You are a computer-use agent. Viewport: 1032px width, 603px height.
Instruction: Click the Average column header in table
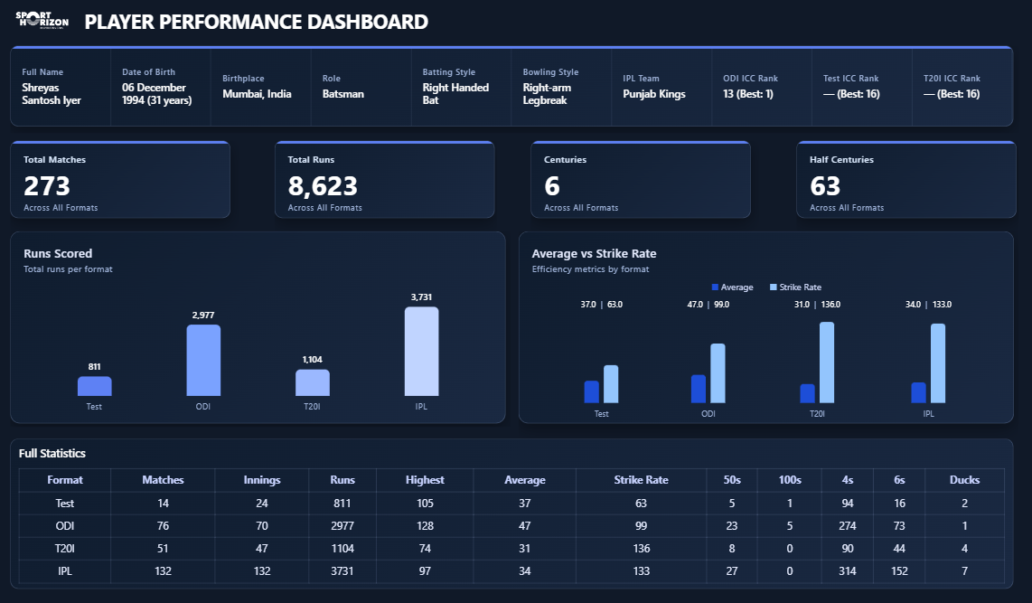coord(524,480)
